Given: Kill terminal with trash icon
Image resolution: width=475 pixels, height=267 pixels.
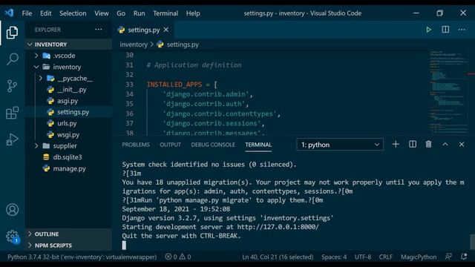Looking at the screenshot, I should click(428, 145).
